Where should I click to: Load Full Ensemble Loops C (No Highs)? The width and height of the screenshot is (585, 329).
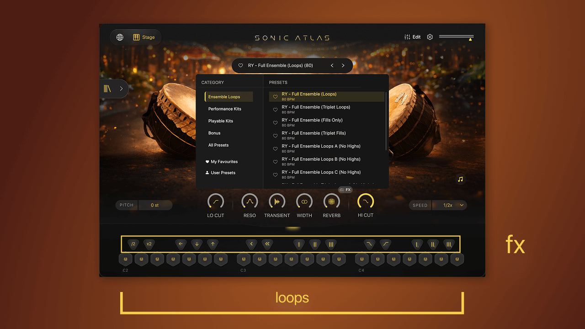(327, 175)
